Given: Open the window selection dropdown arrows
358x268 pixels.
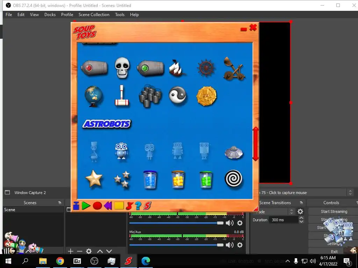Looking at the screenshot, I should pos(350,193).
